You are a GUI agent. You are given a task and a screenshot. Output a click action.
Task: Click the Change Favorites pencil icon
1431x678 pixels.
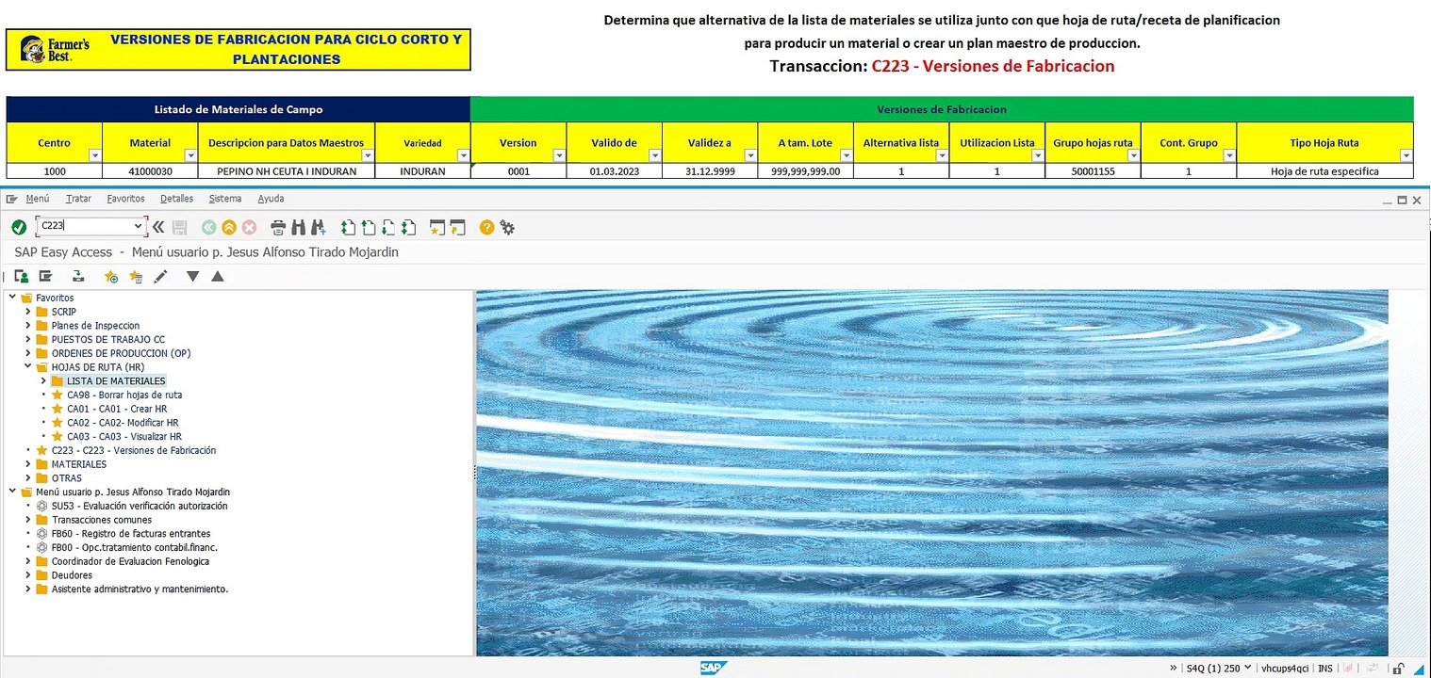(160, 276)
